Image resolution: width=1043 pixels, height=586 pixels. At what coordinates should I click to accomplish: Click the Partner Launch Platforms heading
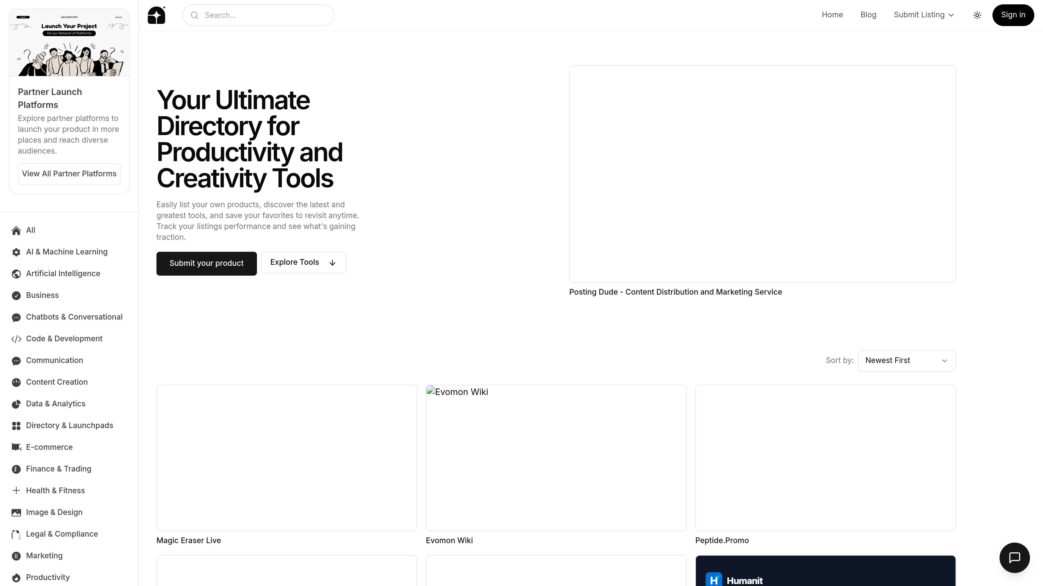(x=50, y=98)
